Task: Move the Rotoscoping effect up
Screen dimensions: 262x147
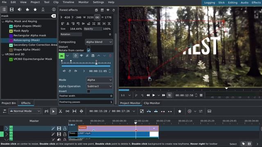Action: point(99,56)
